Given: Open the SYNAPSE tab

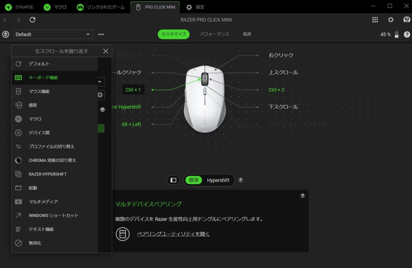Looking at the screenshot, I should 19,7.
